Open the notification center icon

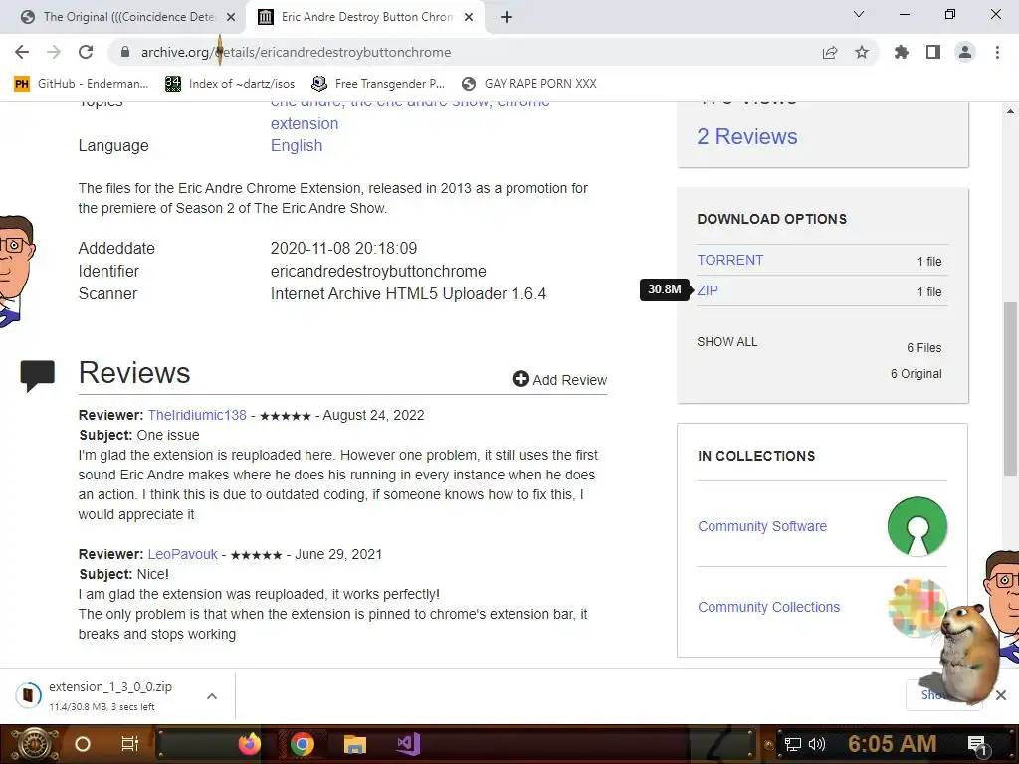[x=977, y=745]
